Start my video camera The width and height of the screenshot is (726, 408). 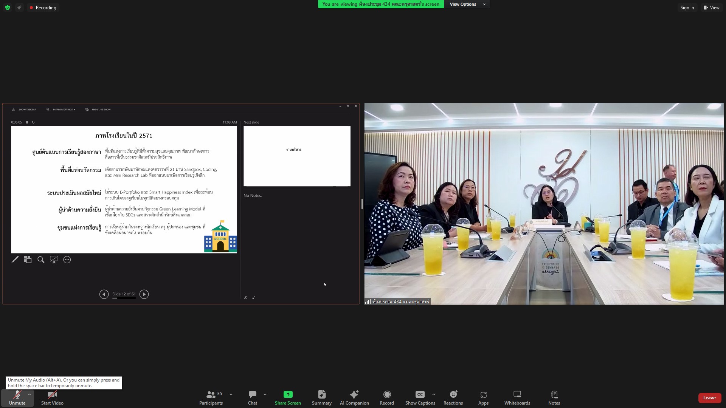pos(52,397)
